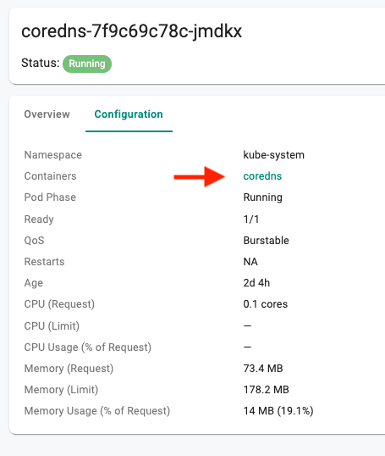Click the Running status badge
This screenshot has width=385, height=456.
tap(87, 64)
